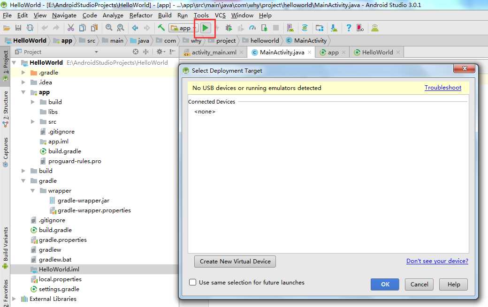488x307 pixels.
Task: Click collapse all icon in Project panel
Action: pos(145,52)
